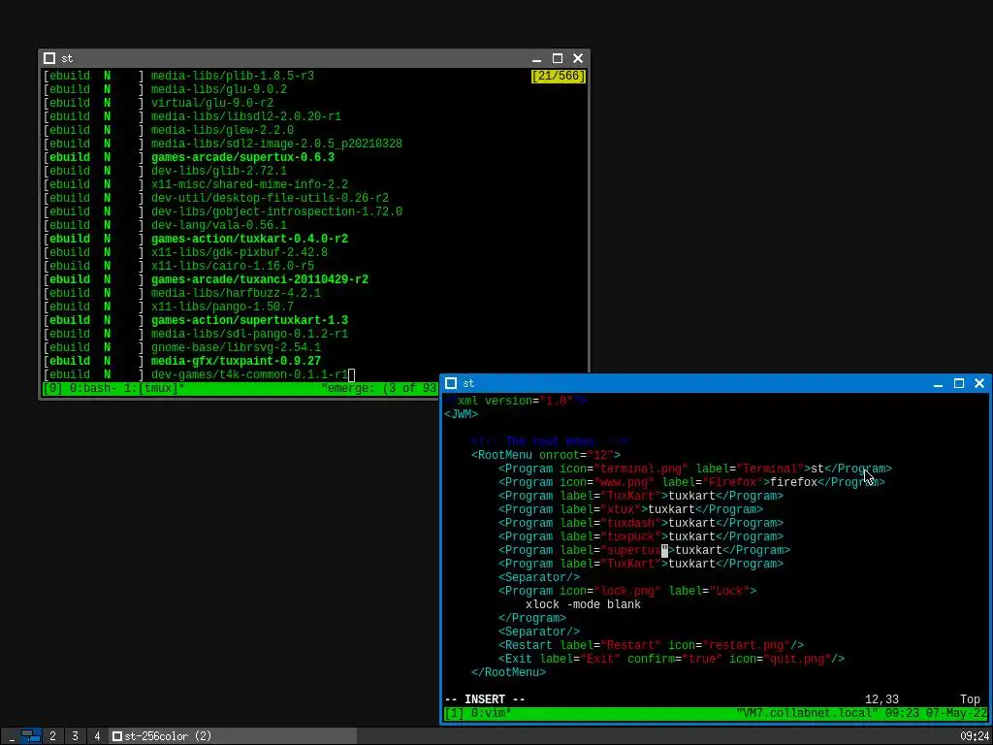Click the closing </RootMenu> tag
993x745 pixels.
click(508, 672)
